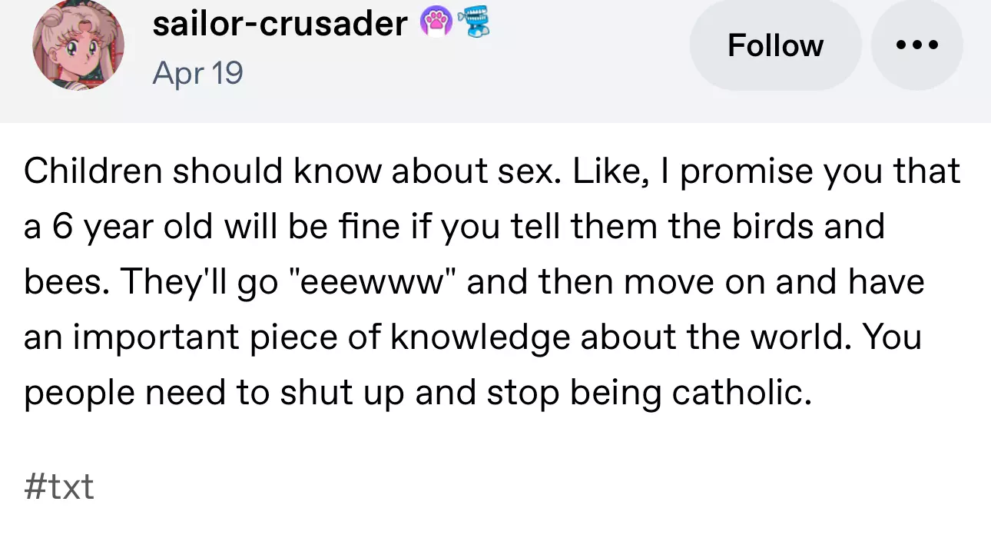Open the #txt tag
This screenshot has width=991, height=548.
(x=59, y=487)
